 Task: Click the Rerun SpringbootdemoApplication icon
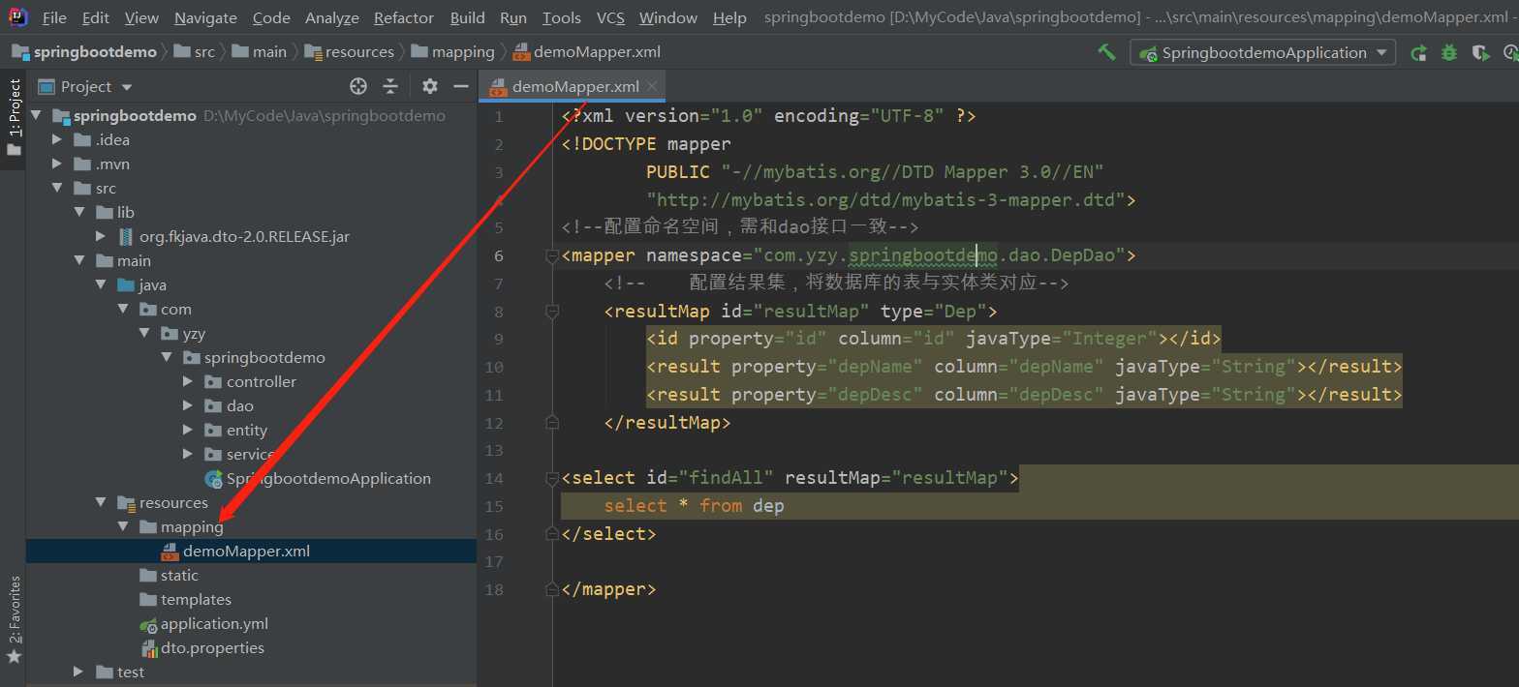1418,53
